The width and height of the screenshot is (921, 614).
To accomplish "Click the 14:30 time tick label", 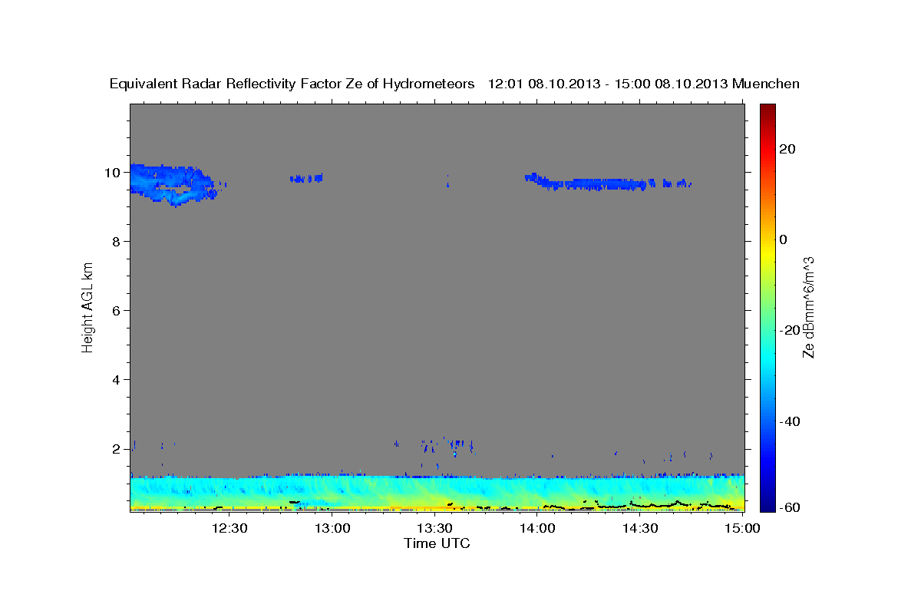I will [x=639, y=528].
